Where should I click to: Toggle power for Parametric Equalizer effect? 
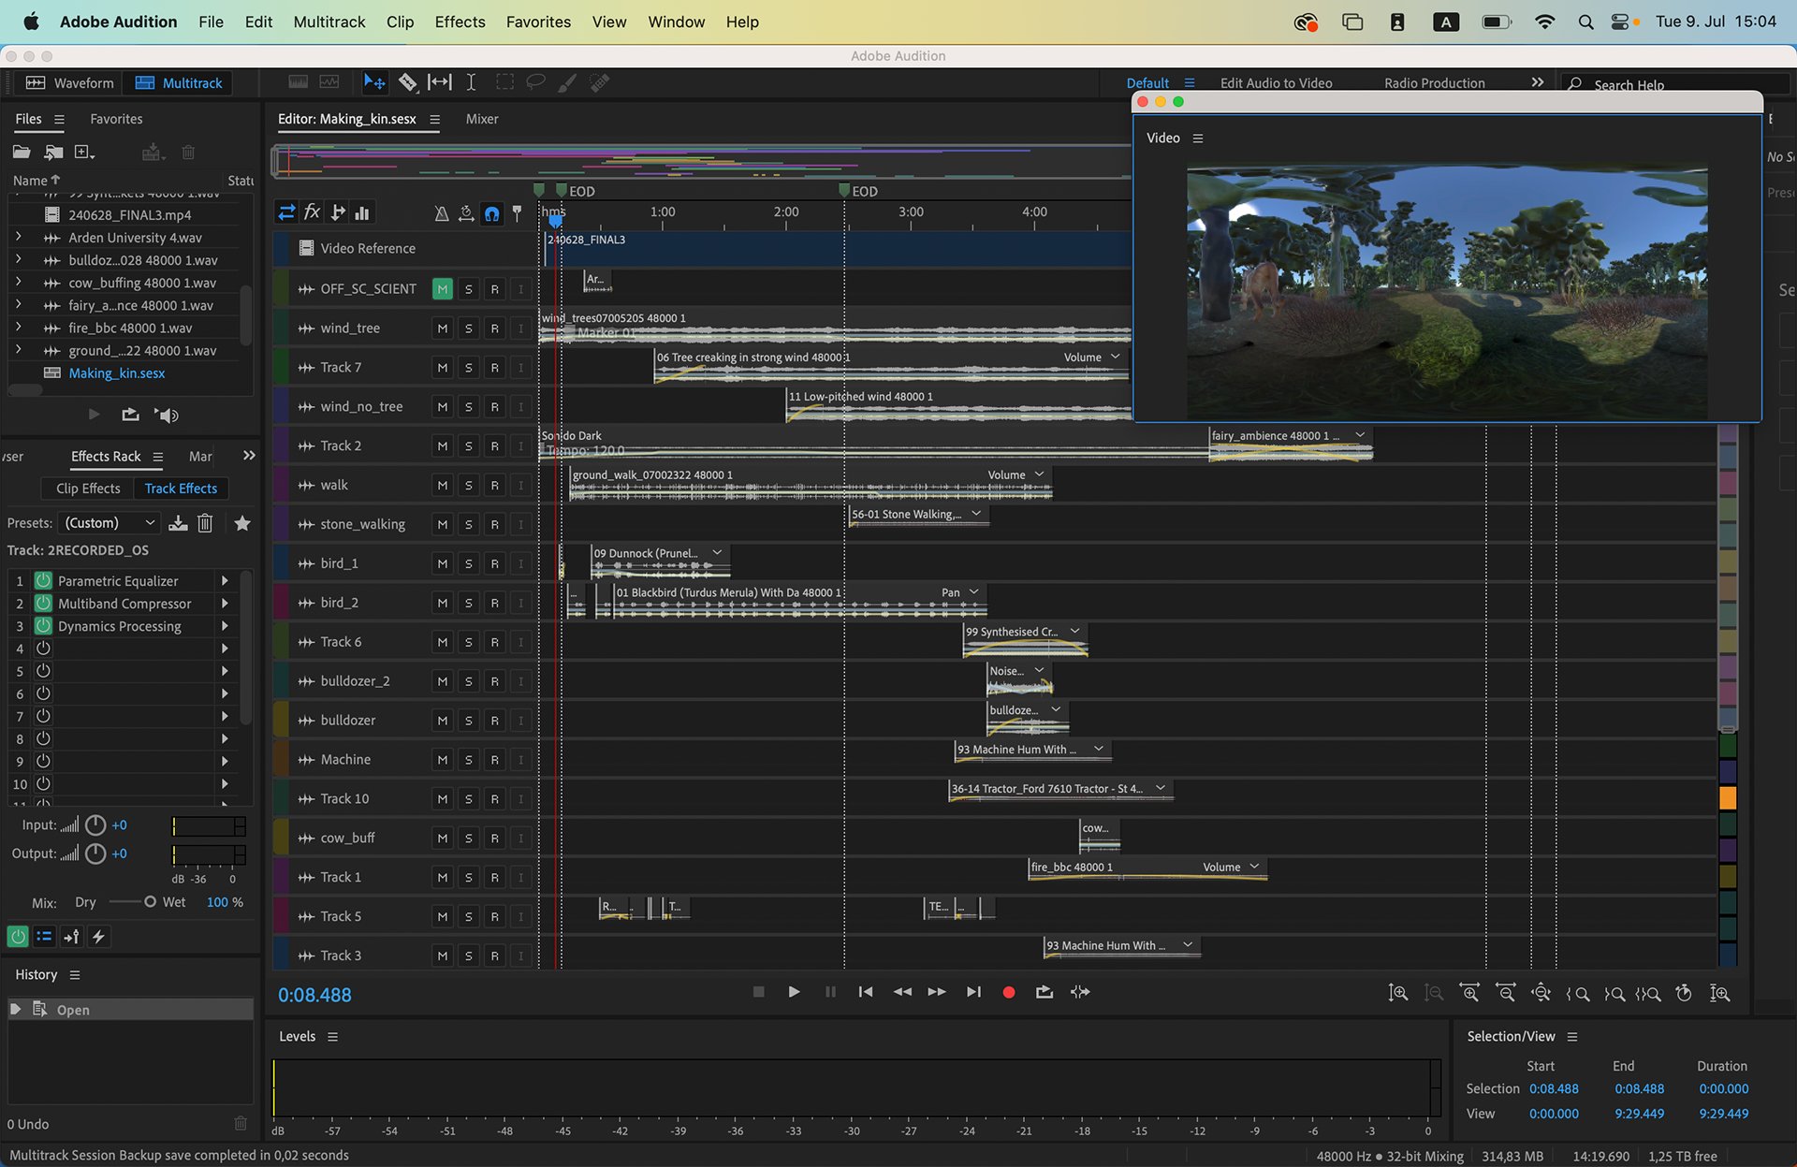tap(43, 580)
